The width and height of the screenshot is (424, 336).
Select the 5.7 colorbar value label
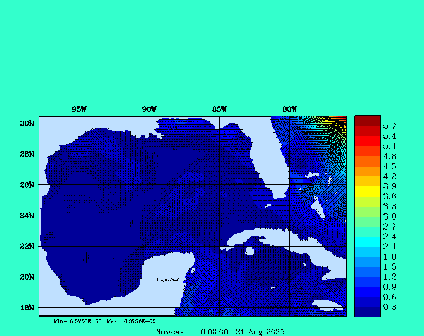tap(389, 126)
